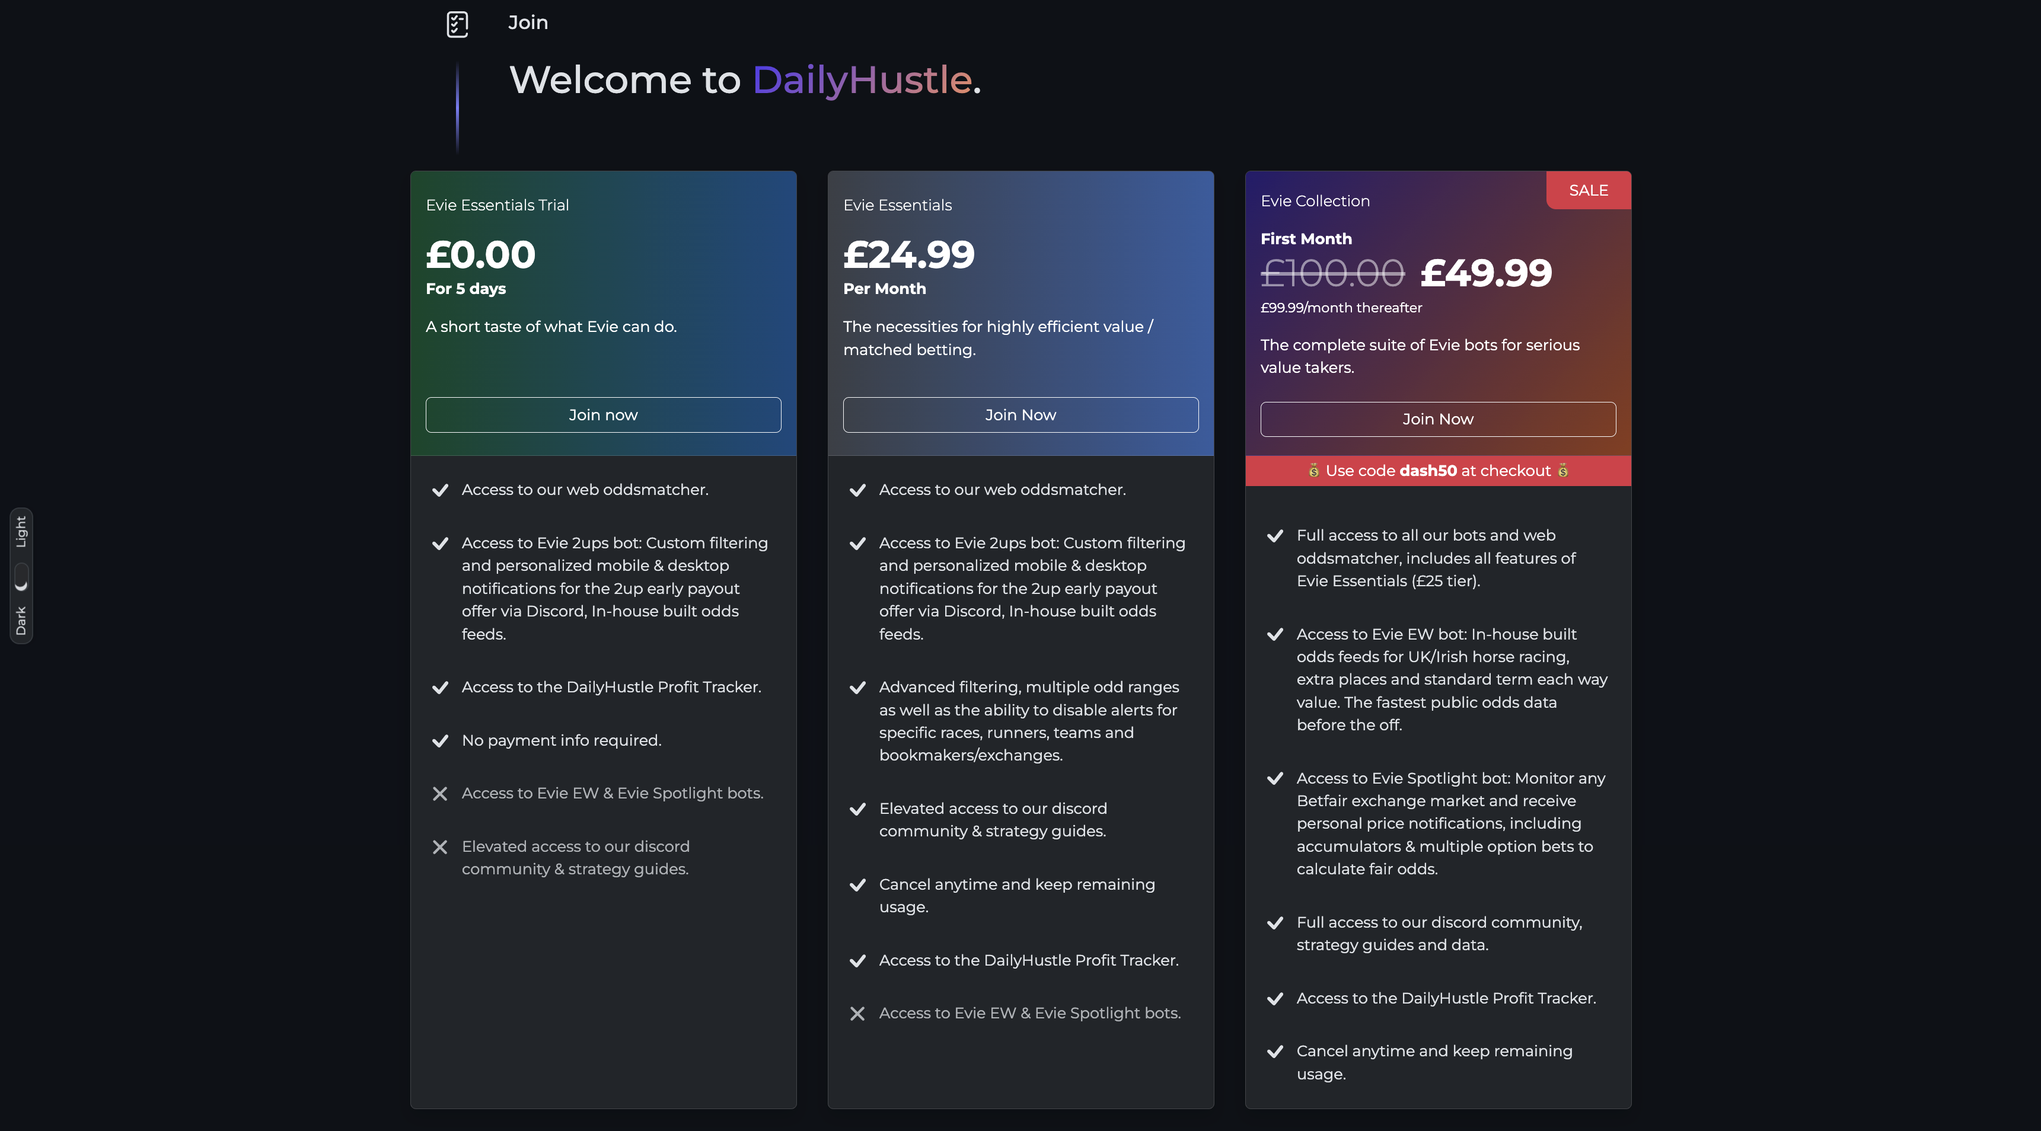
Task: Toggle the Light/Dark theme switch
Action: pos(21,577)
